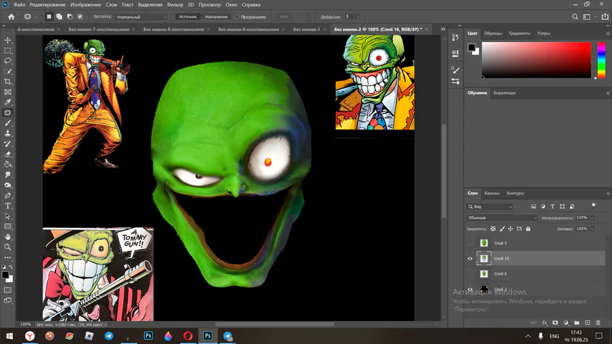This screenshot has width=612, height=344.
Task: Select the Brush tool
Action: pyautogui.click(x=7, y=123)
